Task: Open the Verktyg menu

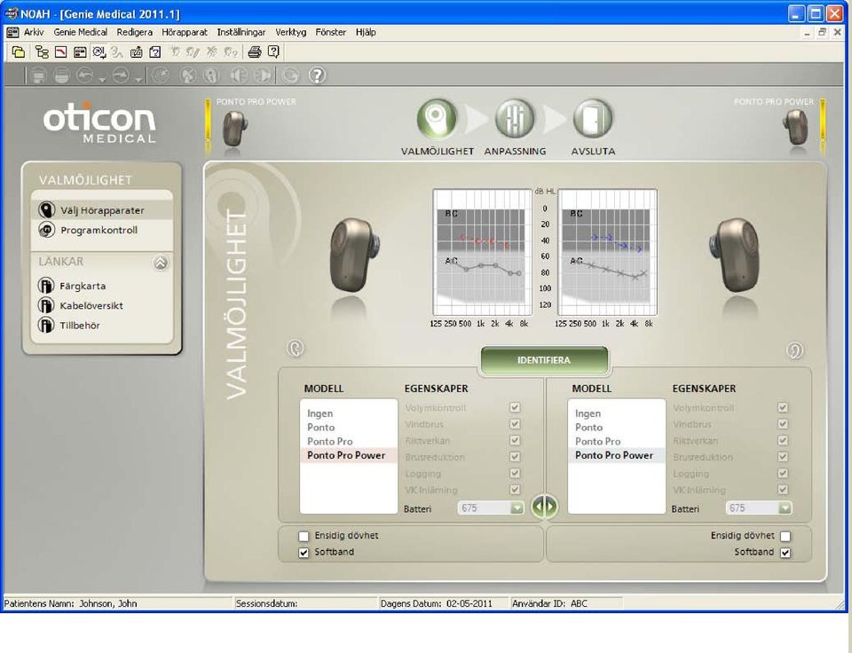Action: [291, 32]
